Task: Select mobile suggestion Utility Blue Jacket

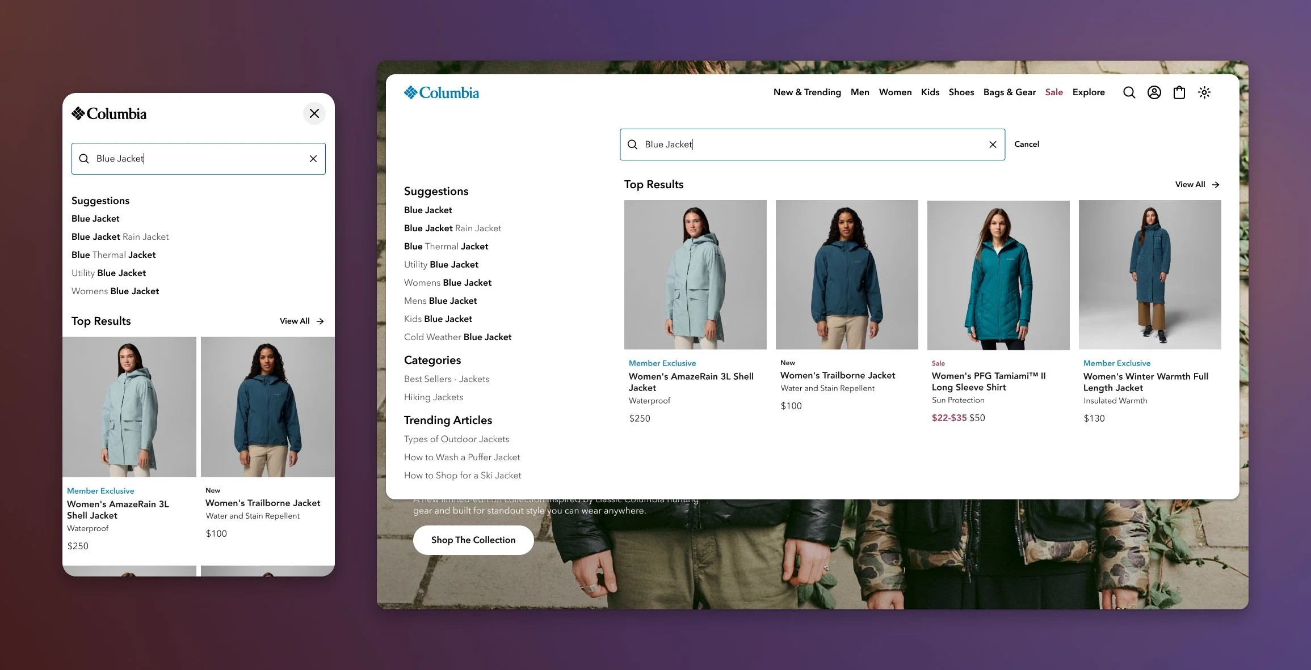Action: [x=108, y=273]
